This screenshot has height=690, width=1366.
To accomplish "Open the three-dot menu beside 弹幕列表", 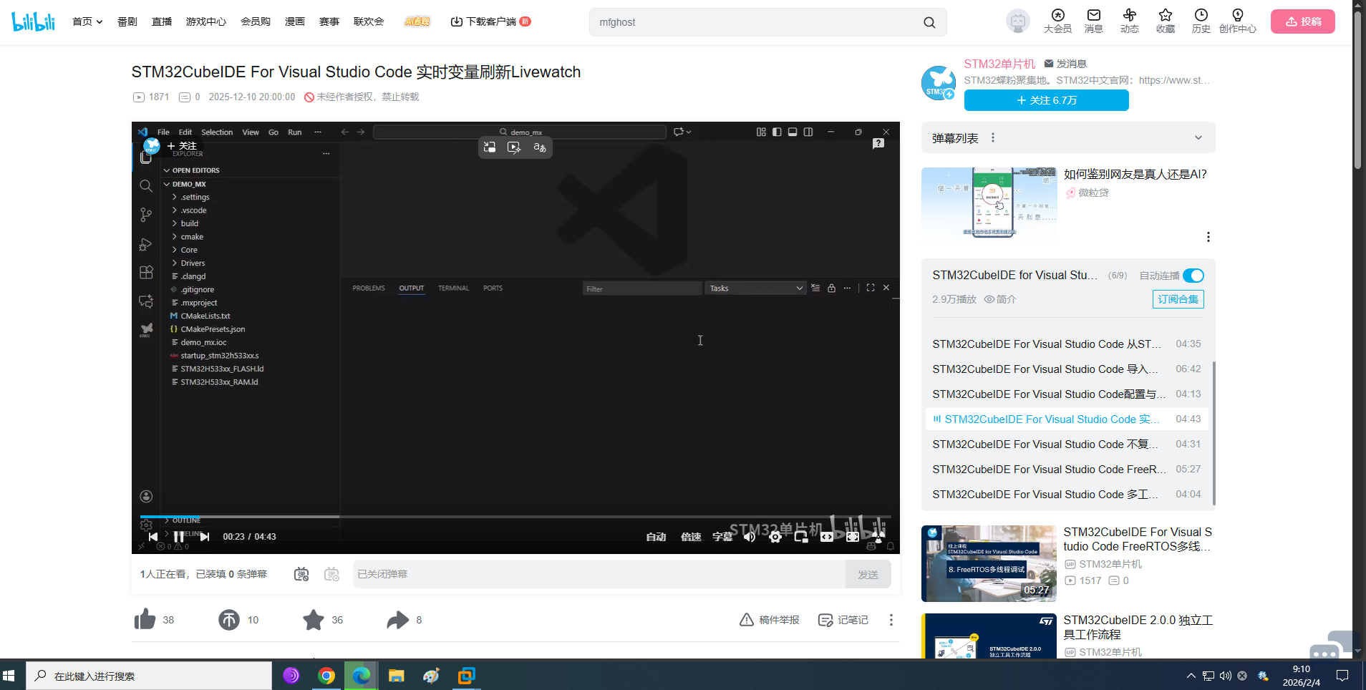I will tap(993, 137).
